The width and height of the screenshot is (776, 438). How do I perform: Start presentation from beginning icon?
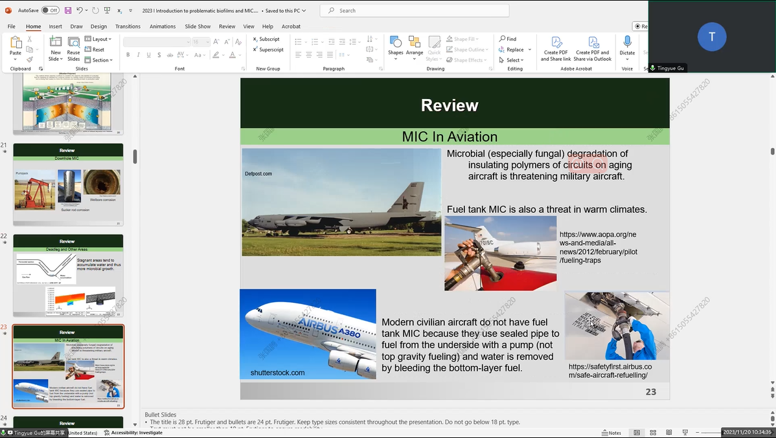point(108,10)
